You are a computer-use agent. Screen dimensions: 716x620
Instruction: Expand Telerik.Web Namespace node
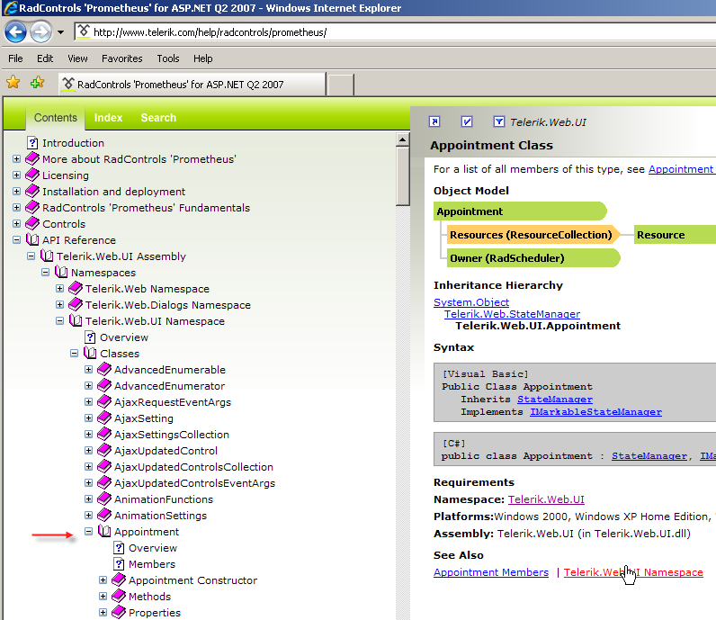[60, 289]
